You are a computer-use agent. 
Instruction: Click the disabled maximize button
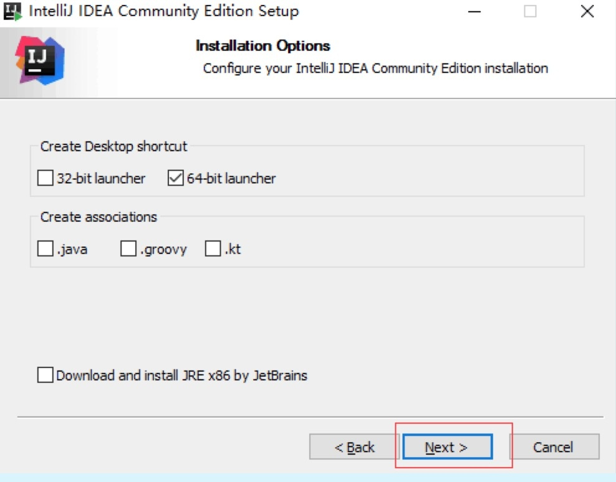(x=530, y=11)
